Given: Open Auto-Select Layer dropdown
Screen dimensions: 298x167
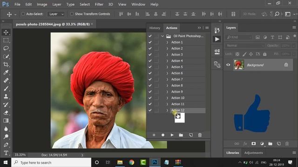Looking at the screenshot, I should coord(56,14).
